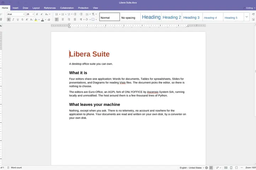Toggle underline formatting

[x=18, y=19]
